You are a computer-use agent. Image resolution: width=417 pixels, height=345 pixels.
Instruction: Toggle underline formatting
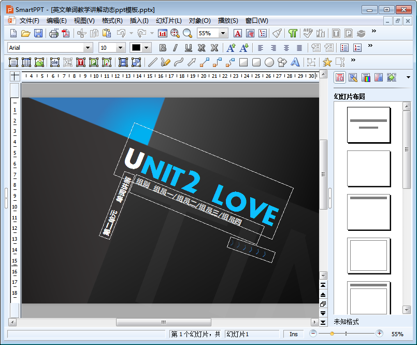pyautogui.click(x=189, y=48)
